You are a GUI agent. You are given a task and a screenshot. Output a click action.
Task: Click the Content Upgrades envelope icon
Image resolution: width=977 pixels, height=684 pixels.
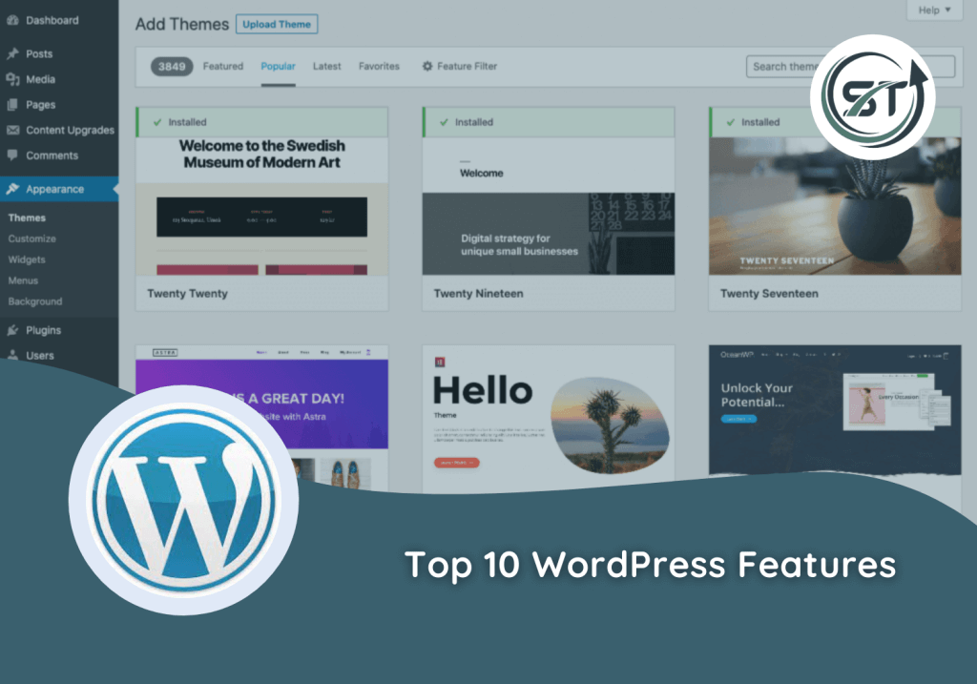(12, 131)
